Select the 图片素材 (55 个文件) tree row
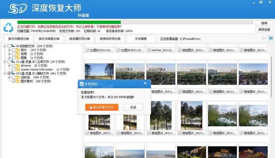 click(x=36, y=81)
